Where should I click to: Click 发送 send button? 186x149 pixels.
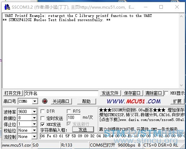[83, 130]
